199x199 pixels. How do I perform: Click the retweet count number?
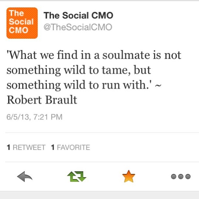pyautogui.click(x=8, y=147)
